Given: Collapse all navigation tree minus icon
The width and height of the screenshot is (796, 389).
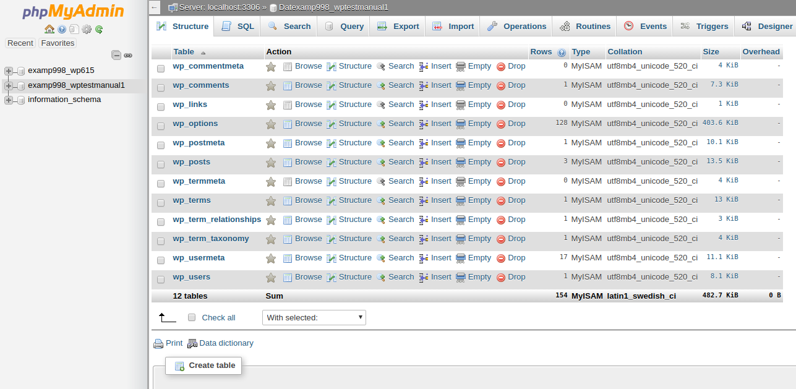Looking at the screenshot, I should 116,55.
